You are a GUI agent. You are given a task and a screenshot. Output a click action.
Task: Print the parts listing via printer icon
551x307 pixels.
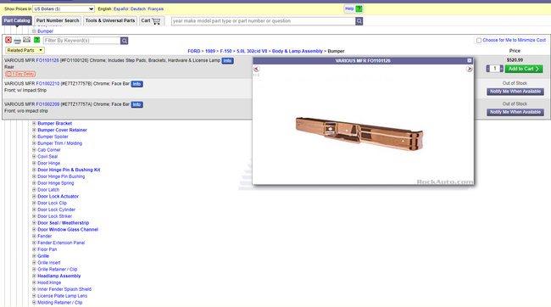tap(17, 40)
